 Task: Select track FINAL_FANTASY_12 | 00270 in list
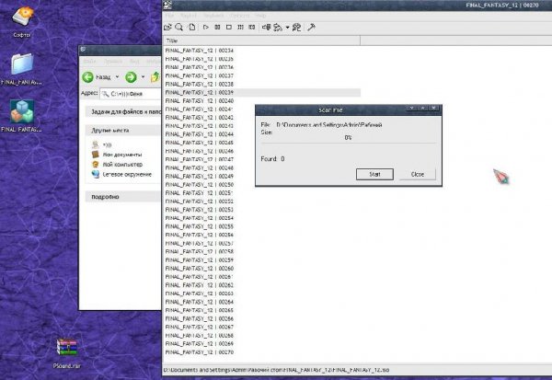200,352
